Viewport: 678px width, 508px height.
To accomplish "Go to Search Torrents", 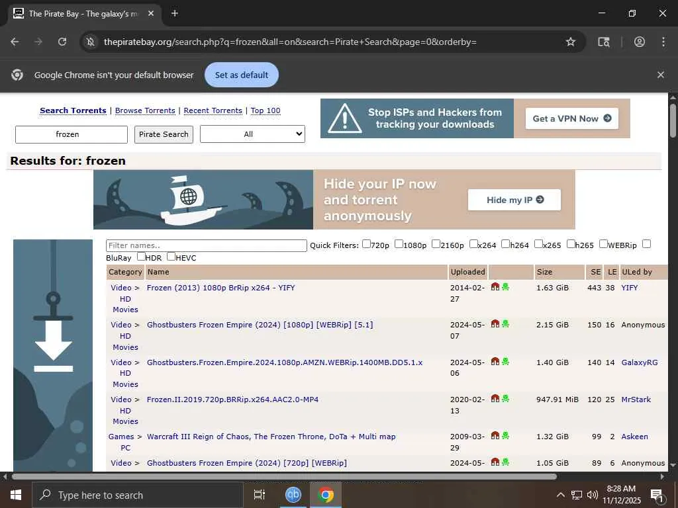I will [73, 110].
